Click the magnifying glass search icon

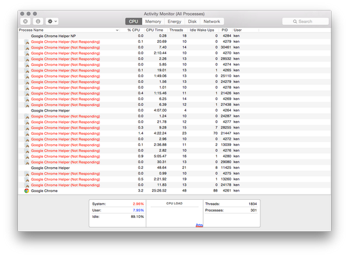click(x=295, y=22)
